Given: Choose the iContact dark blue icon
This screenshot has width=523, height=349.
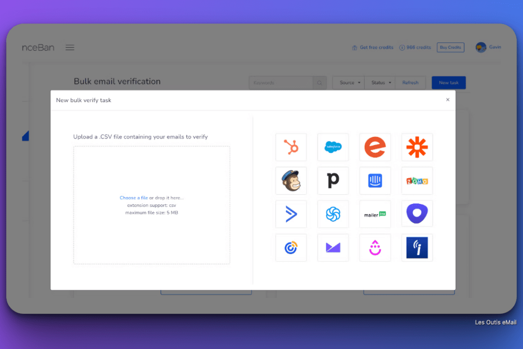Looking at the screenshot, I should click(x=417, y=247).
